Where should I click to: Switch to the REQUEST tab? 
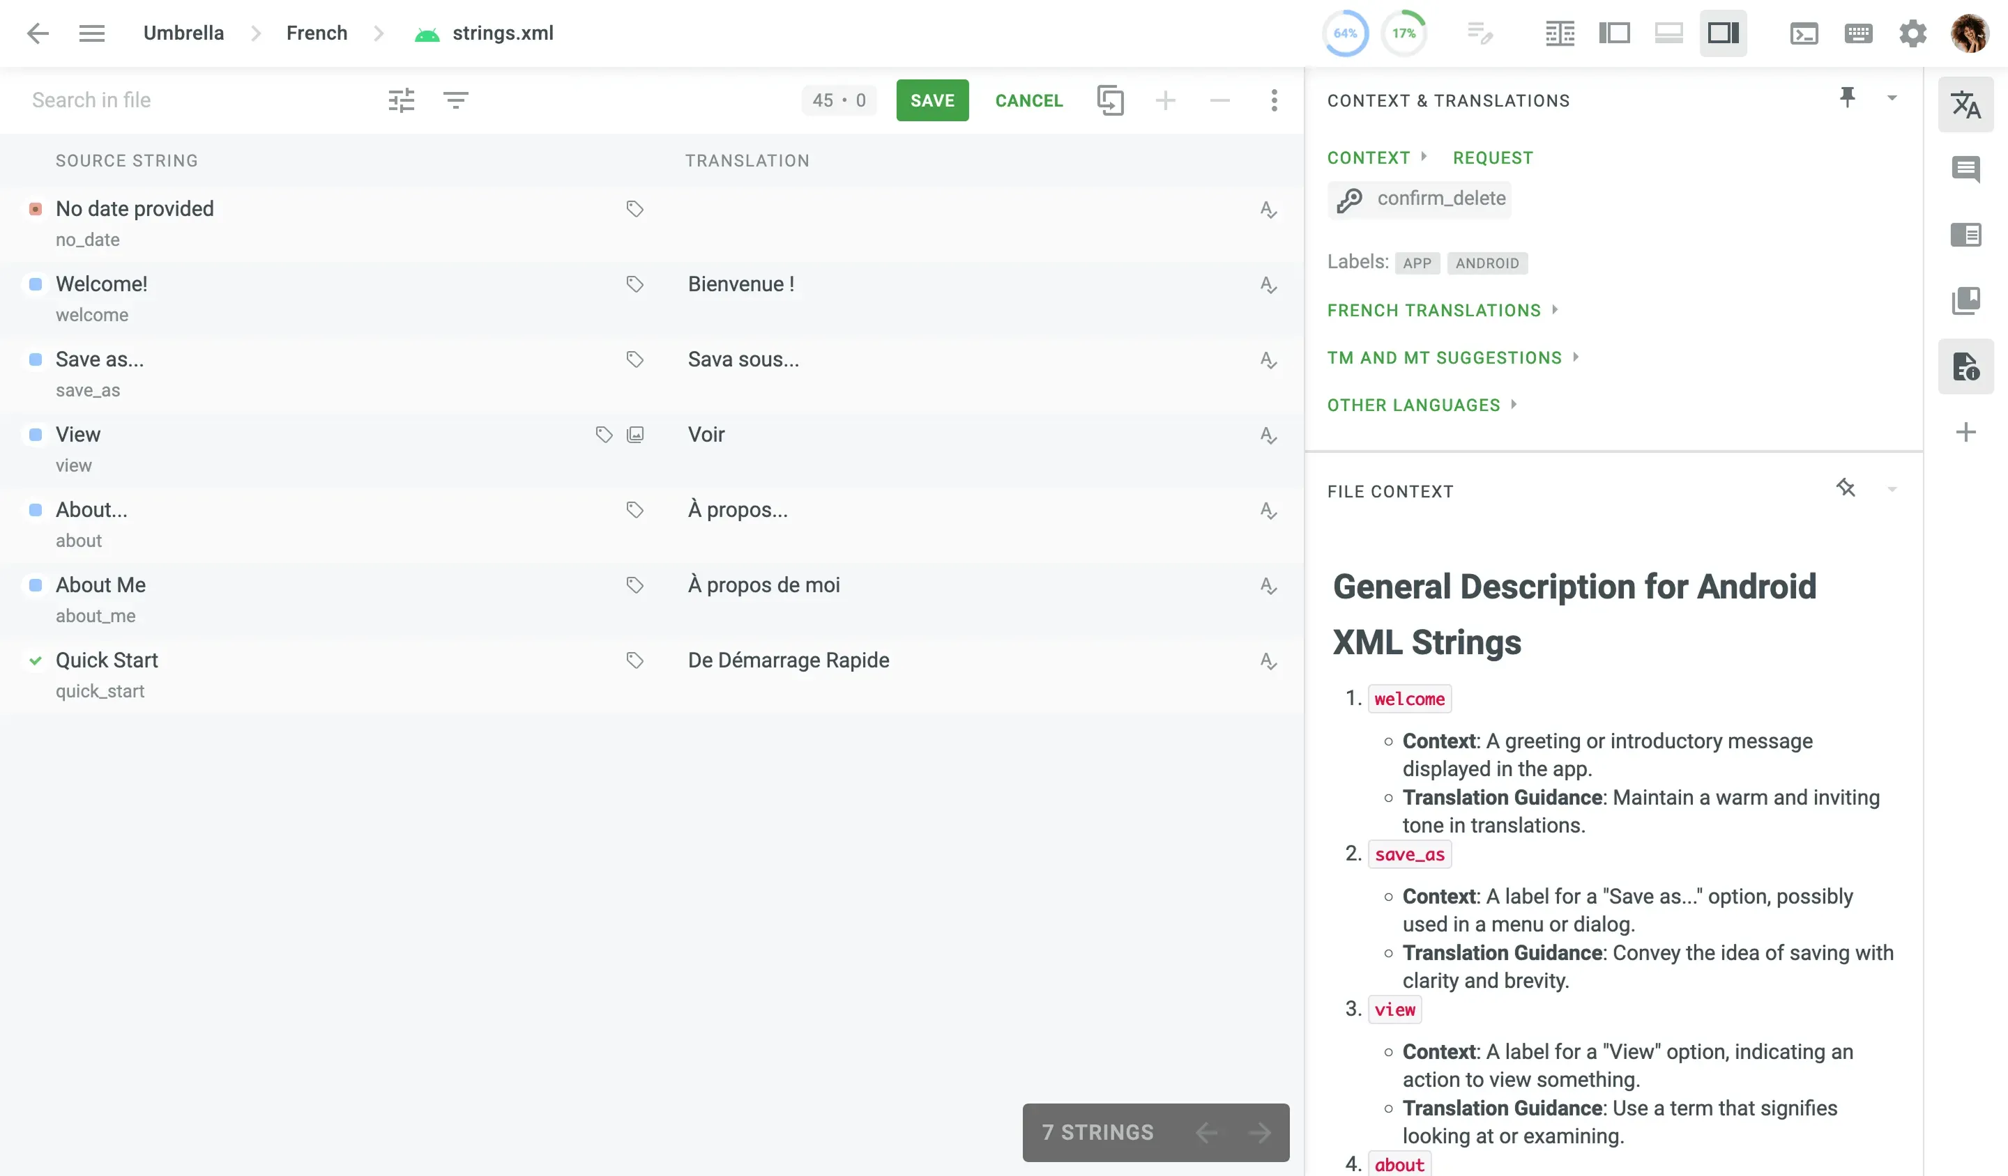pyautogui.click(x=1493, y=157)
